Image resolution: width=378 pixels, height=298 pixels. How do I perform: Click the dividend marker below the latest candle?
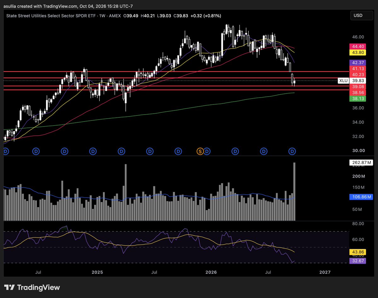(x=292, y=151)
